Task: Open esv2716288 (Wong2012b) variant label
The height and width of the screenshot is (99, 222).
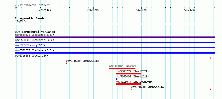Action: click(x=148, y=87)
